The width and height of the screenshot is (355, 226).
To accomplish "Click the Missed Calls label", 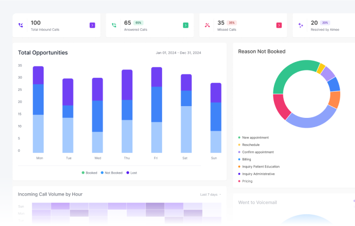I will coord(227,30).
